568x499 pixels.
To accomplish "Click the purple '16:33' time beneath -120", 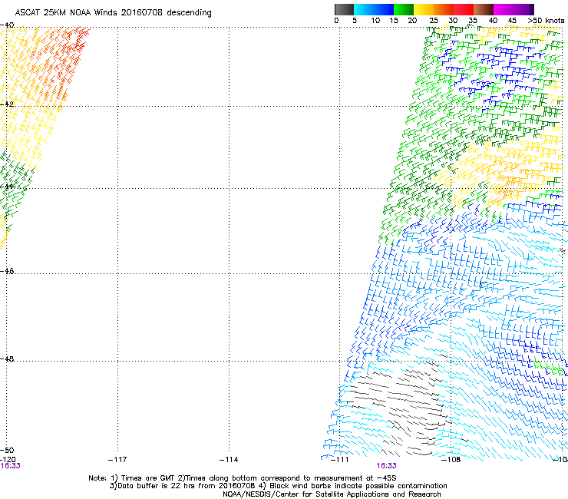I will (10, 466).
